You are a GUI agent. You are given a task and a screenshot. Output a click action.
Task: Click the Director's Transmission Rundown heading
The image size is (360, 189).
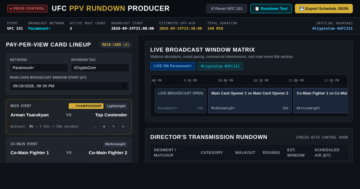click(x=209, y=137)
